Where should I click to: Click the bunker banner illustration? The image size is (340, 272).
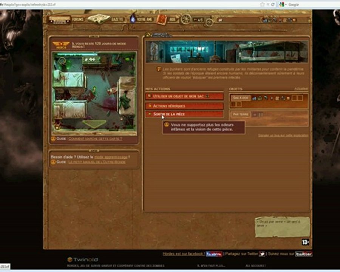pos(227,52)
